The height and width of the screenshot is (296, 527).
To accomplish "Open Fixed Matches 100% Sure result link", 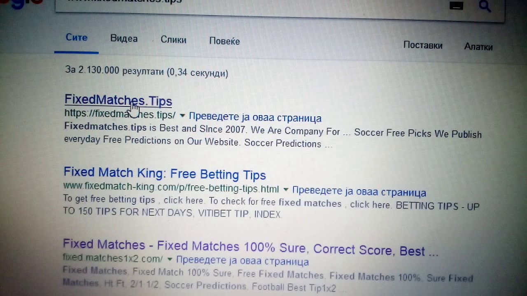I will pos(250,247).
